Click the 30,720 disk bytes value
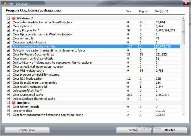Screen dimensions: 191x136 (160, 111)
